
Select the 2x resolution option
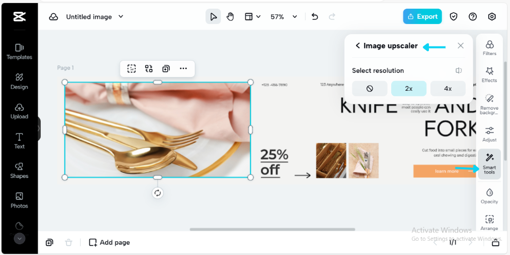[409, 88]
